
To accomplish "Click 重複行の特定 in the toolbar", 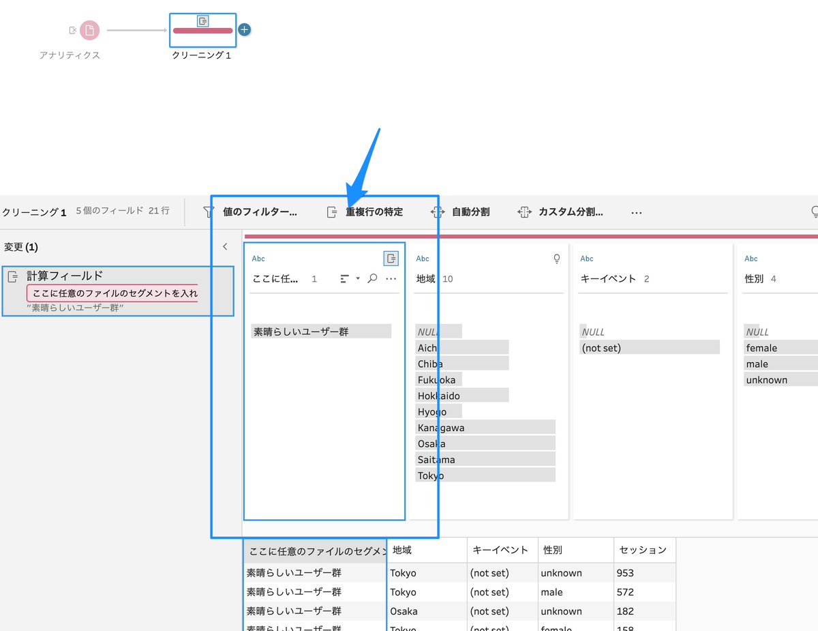I will coord(365,212).
